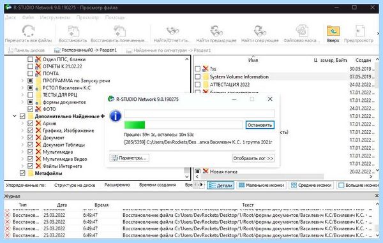Click folder icon of АТТЕСТАЦИЯ 2022
Image resolution: width=383 pixels, height=243 pixels.
coord(206,85)
